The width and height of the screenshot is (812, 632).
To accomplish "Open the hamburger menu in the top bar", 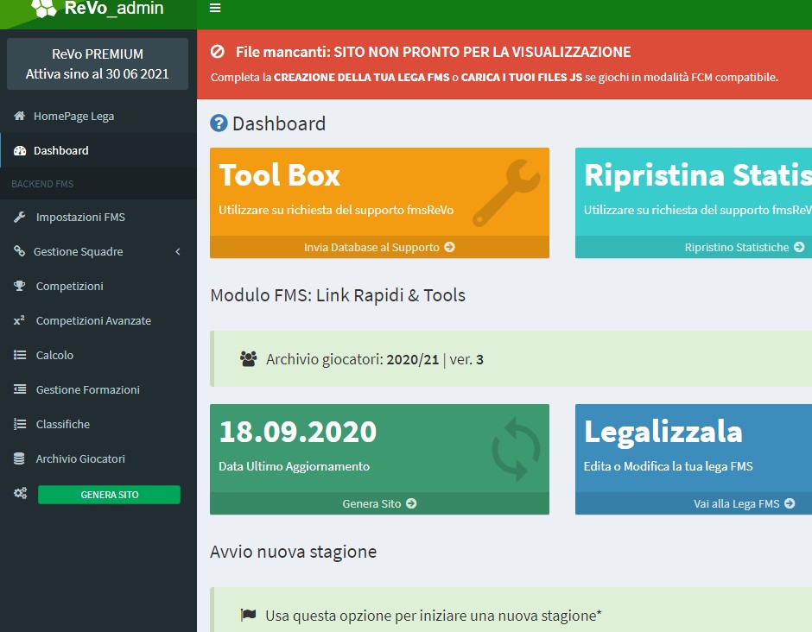I will [x=215, y=8].
